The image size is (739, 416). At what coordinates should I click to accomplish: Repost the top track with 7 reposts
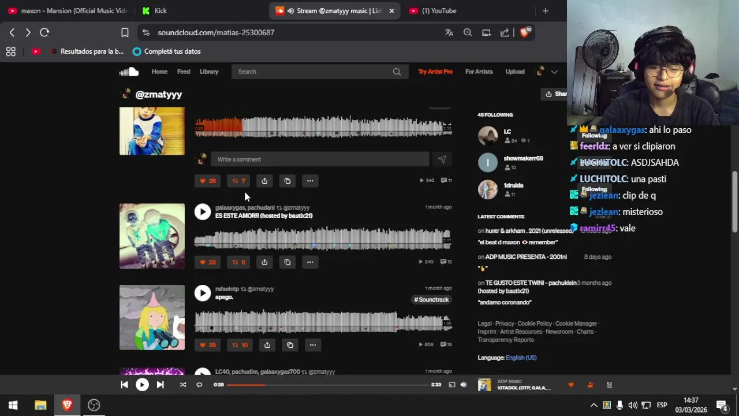click(x=238, y=181)
